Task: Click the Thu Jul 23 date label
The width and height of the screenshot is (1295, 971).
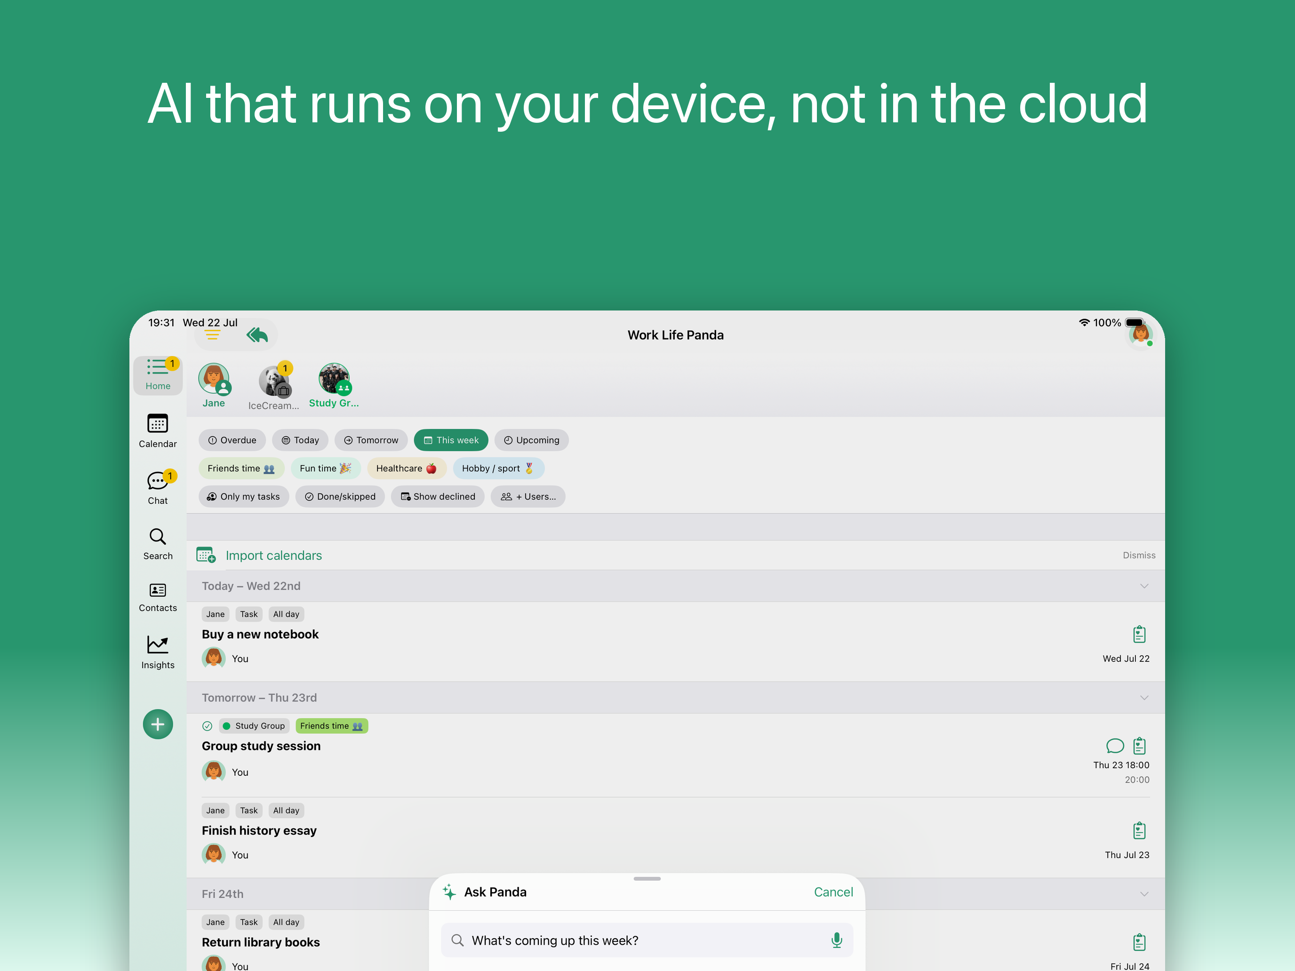Action: pyautogui.click(x=1127, y=854)
